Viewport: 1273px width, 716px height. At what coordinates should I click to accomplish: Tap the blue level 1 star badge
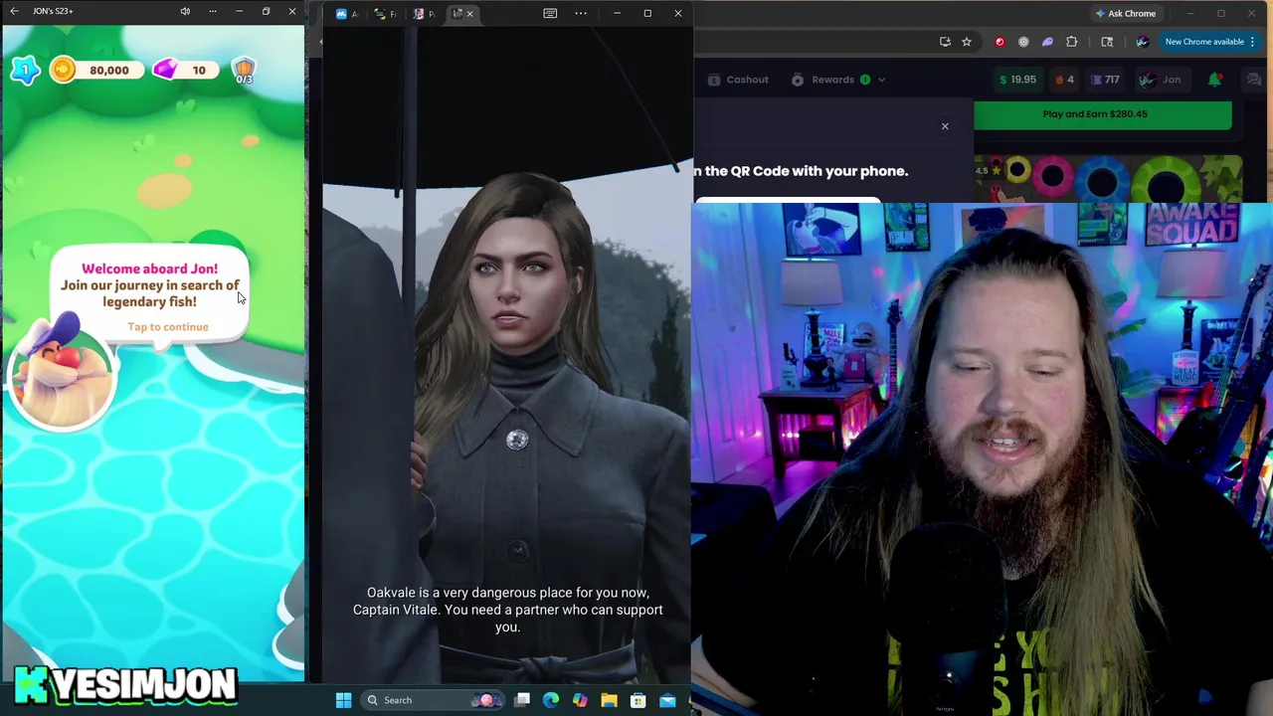click(25, 70)
